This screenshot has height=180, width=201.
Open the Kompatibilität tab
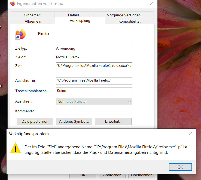click(x=129, y=21)
